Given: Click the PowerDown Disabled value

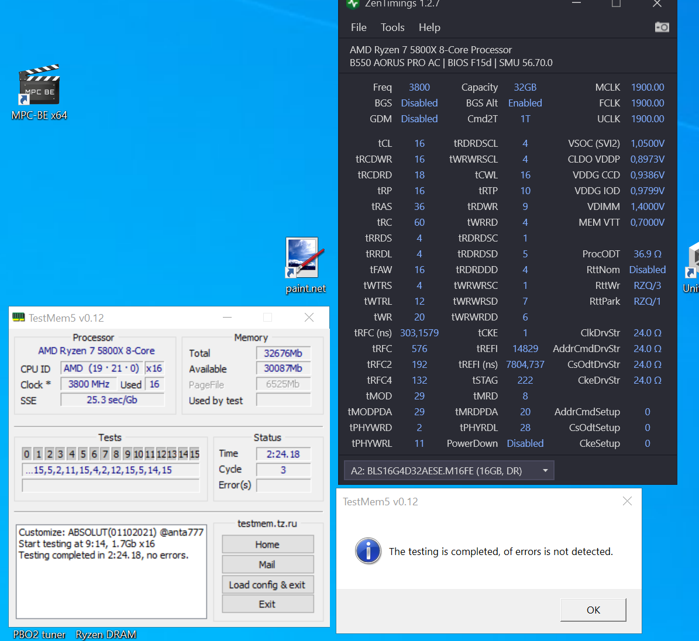Looking at the screenshot, I should [x=525, y=443].
